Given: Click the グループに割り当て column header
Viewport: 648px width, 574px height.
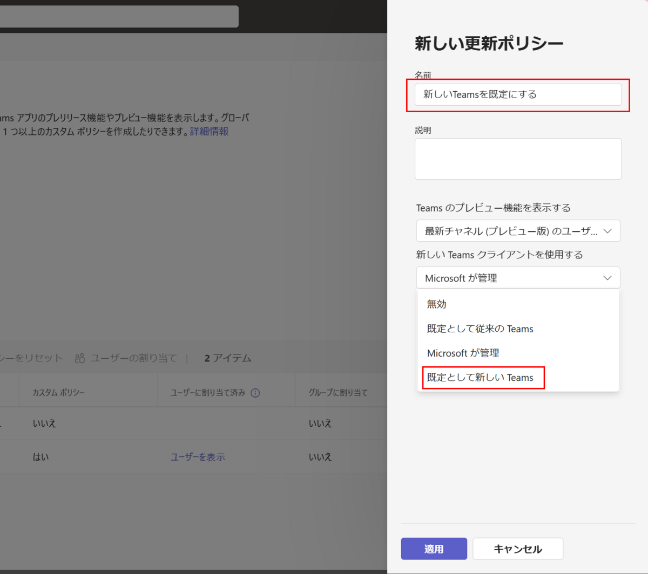Looking at the screenshot, I should click(x=338, y=393).
